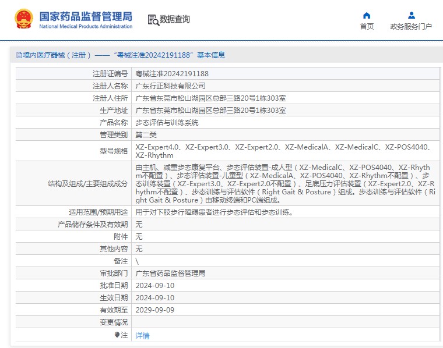Click the 首页 house icon
Image resolution: width=443 pixels, height=348 pixels.
(367, 15)
